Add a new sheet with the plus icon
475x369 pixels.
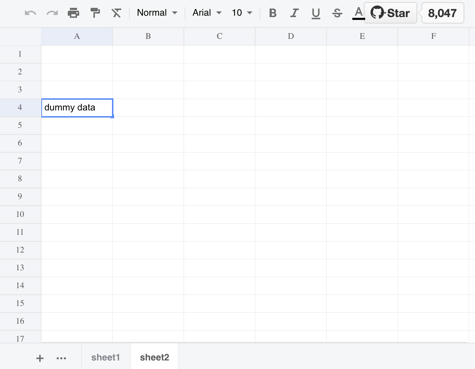(x=40, y=358)
